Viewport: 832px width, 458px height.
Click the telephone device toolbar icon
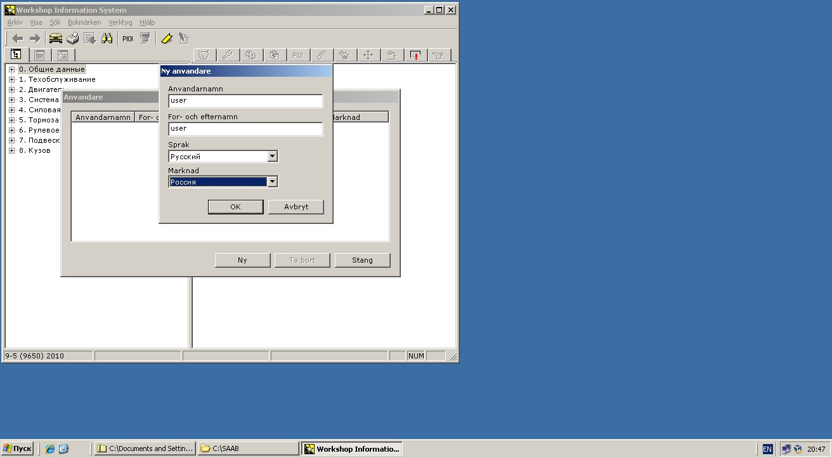(145, 38)
